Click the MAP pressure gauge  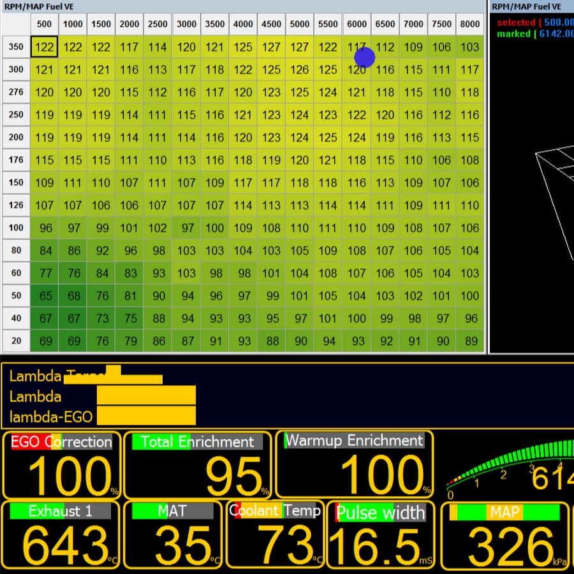click(507, 534)
